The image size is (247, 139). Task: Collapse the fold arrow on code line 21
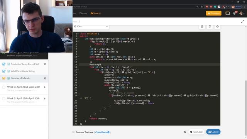tap(78, 85)
